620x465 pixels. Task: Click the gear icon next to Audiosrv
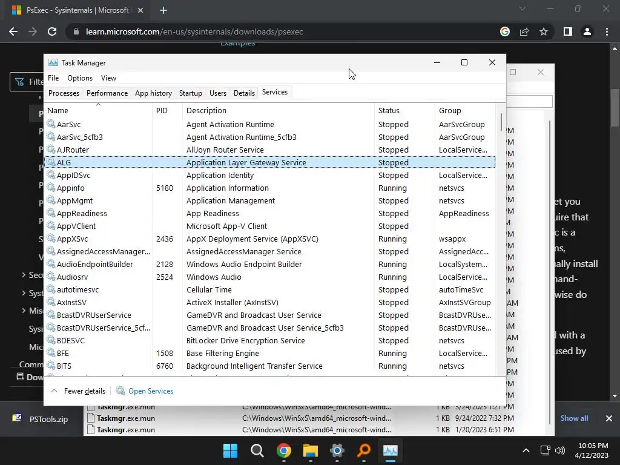[51, 277]
